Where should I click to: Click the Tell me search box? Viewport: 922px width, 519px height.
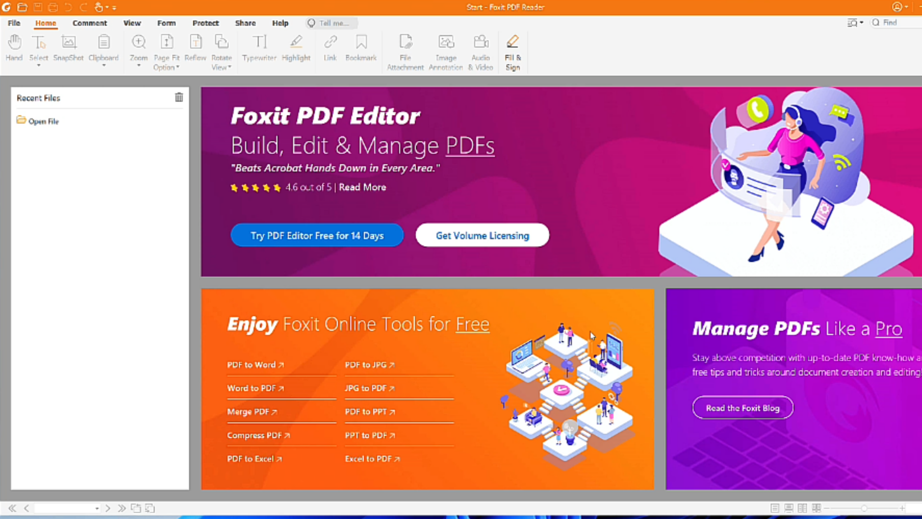pyautogui.click(x=332, y=23)
